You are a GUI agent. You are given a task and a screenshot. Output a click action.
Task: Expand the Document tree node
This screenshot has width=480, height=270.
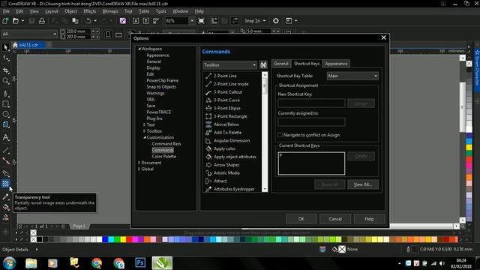pyautogui.click(x=139, y=163)
